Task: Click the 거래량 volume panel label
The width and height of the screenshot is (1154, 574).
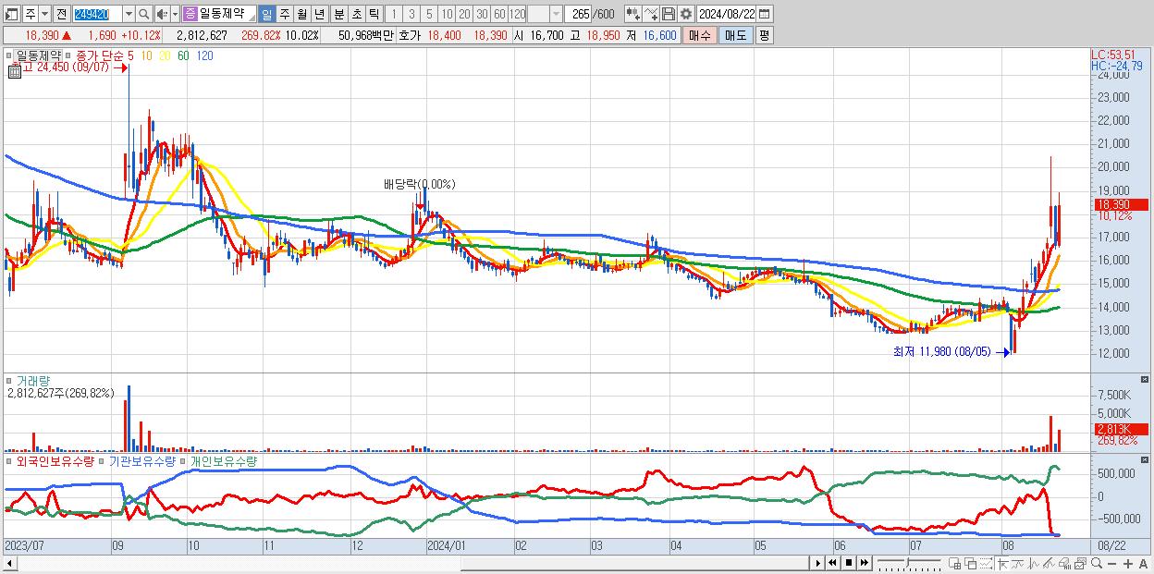Action: (x=31, y=380)
